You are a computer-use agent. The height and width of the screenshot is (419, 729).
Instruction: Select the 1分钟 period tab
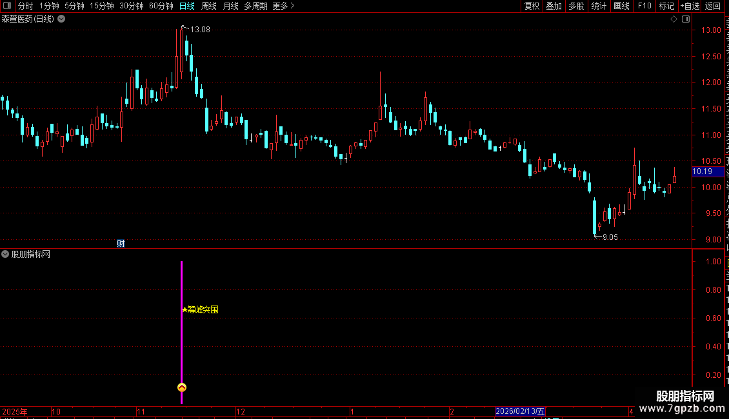click(x=49, y=6)
